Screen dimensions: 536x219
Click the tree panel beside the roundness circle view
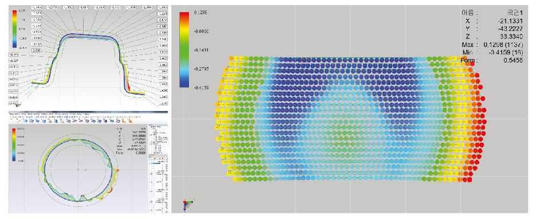click(157, 169)
